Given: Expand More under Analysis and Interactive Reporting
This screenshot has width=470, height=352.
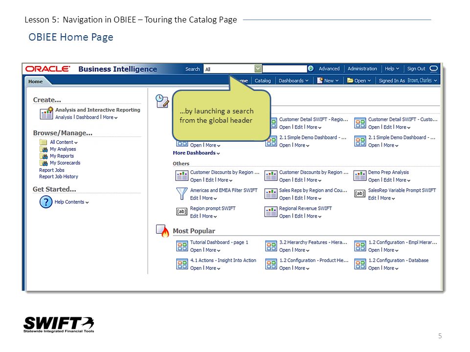Looking at the screenshot, I should tap(110, 117).
